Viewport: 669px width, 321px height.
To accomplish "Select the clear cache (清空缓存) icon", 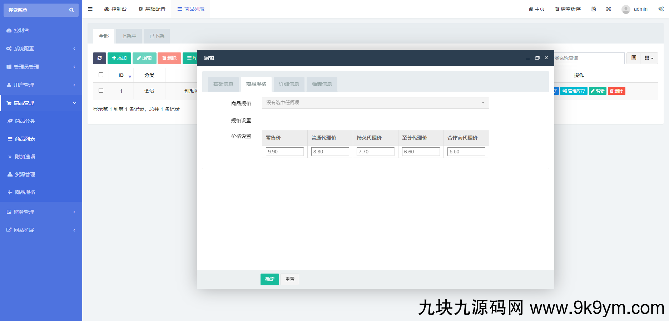I will [x=556, y=9].
